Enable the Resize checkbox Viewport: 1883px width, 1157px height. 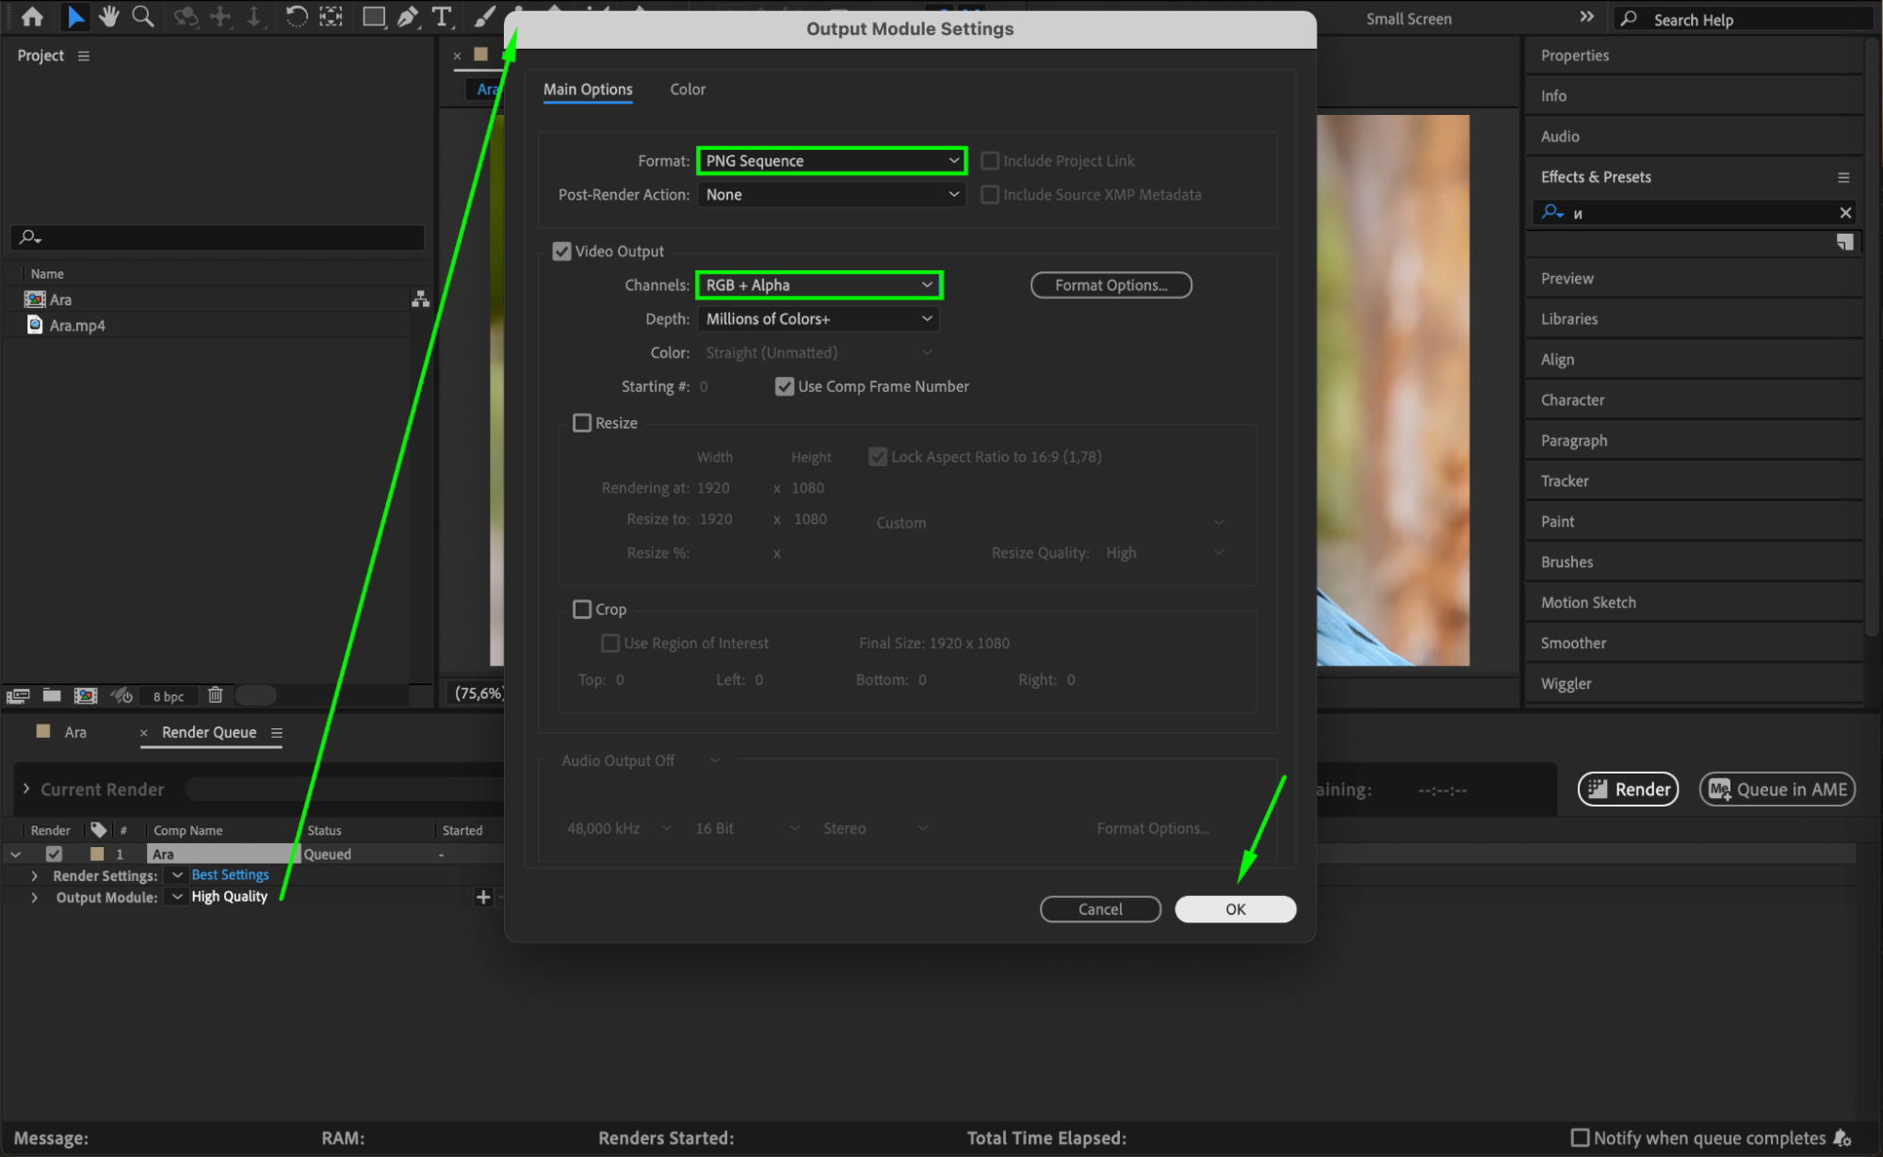click(x=582, y=423)
